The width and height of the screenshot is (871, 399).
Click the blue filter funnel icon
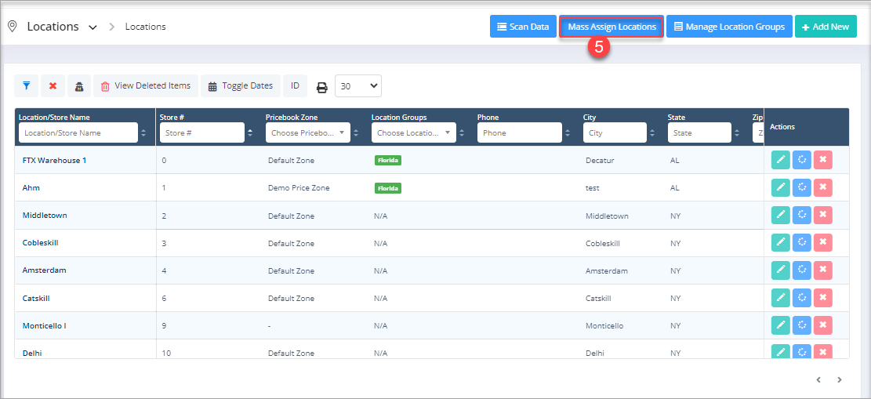coord(27,85)
